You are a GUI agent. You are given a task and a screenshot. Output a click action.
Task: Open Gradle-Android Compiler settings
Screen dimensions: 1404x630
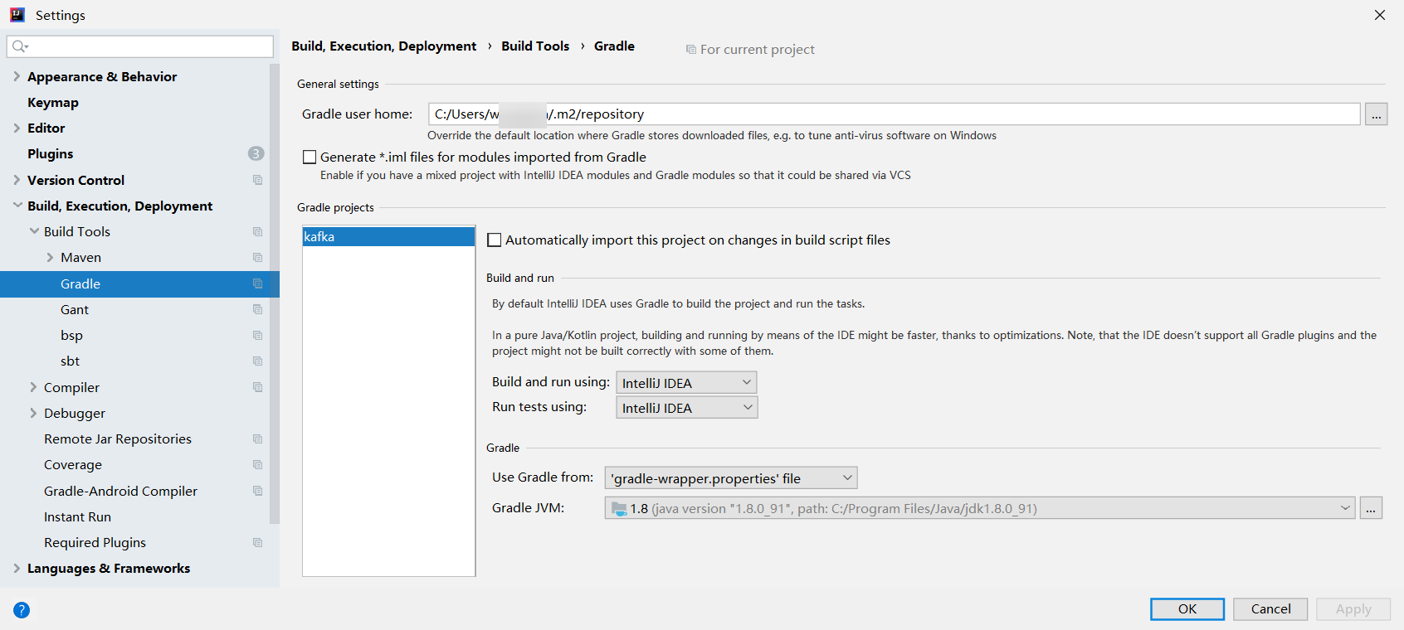(120, 491)
